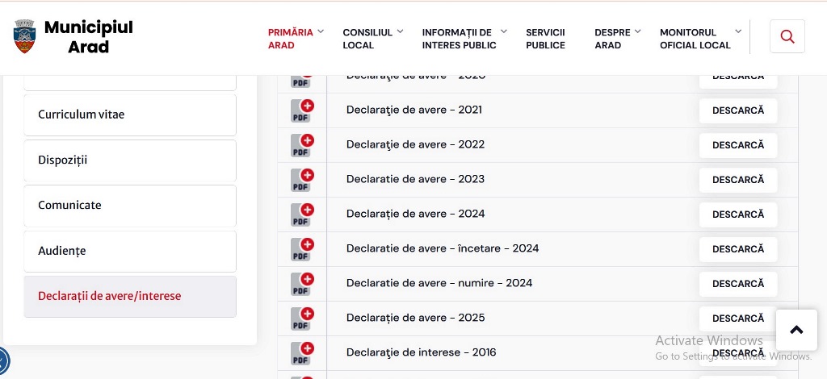
Task: Open the Audiențe sidebar item
Action: pos(130,252)
